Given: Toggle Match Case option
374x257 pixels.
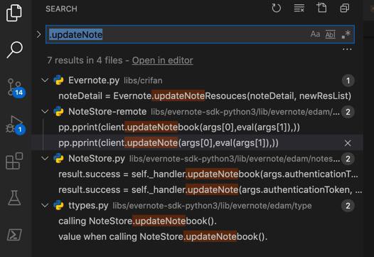Looking at the screenshot, I should (315, 34).
